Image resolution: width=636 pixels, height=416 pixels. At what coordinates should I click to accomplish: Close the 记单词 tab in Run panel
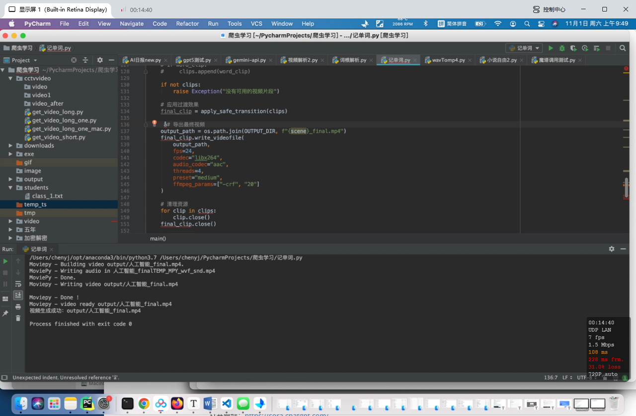pyautogui.click(x=52, y=249)
